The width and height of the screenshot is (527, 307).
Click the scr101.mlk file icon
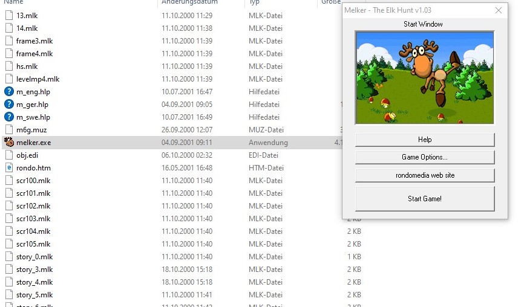click(9, 193)
